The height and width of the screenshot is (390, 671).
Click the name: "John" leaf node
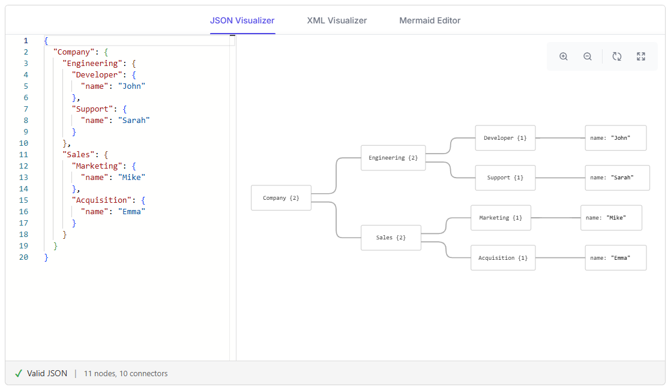616,137
